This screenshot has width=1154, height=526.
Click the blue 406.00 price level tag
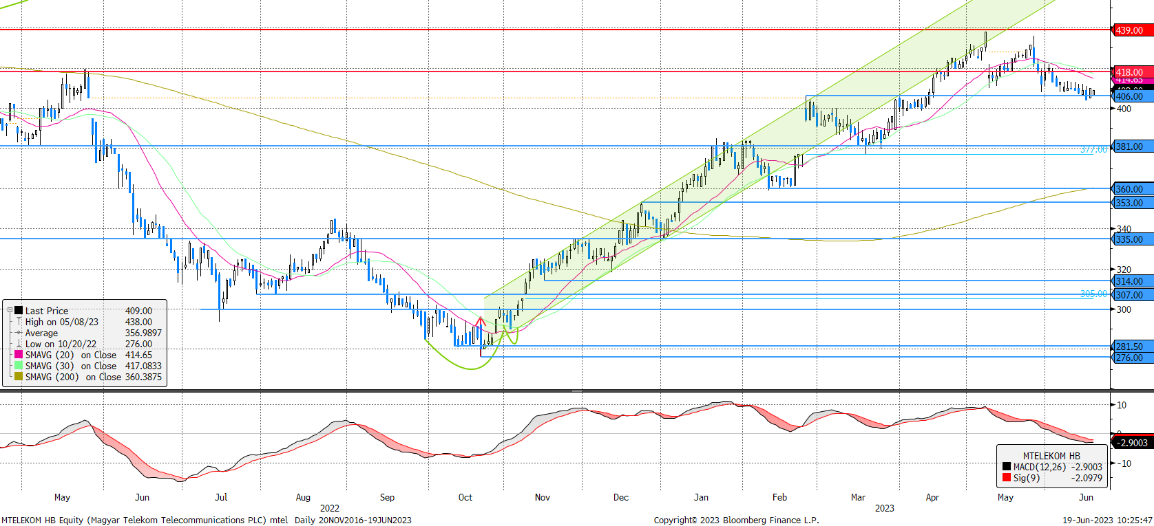(x=1133, y=97)
